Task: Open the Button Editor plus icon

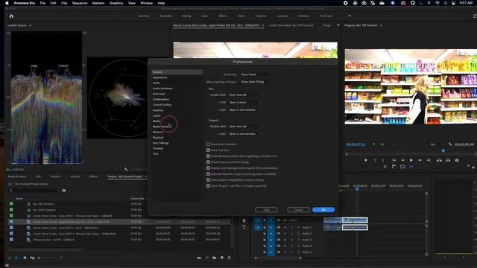Action: pos(473,167)
